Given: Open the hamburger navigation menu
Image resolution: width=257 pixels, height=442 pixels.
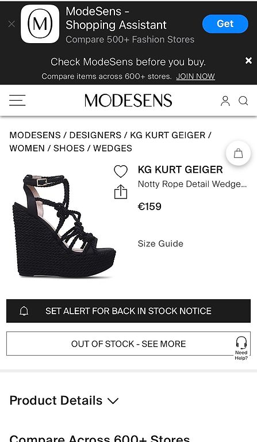Looking at the screenshot, I should (x=17, y=100).
